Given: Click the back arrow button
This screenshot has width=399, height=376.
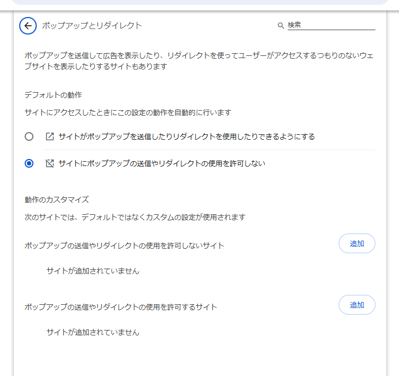Looking at the screenshot, I should click(x=28, y=25).
